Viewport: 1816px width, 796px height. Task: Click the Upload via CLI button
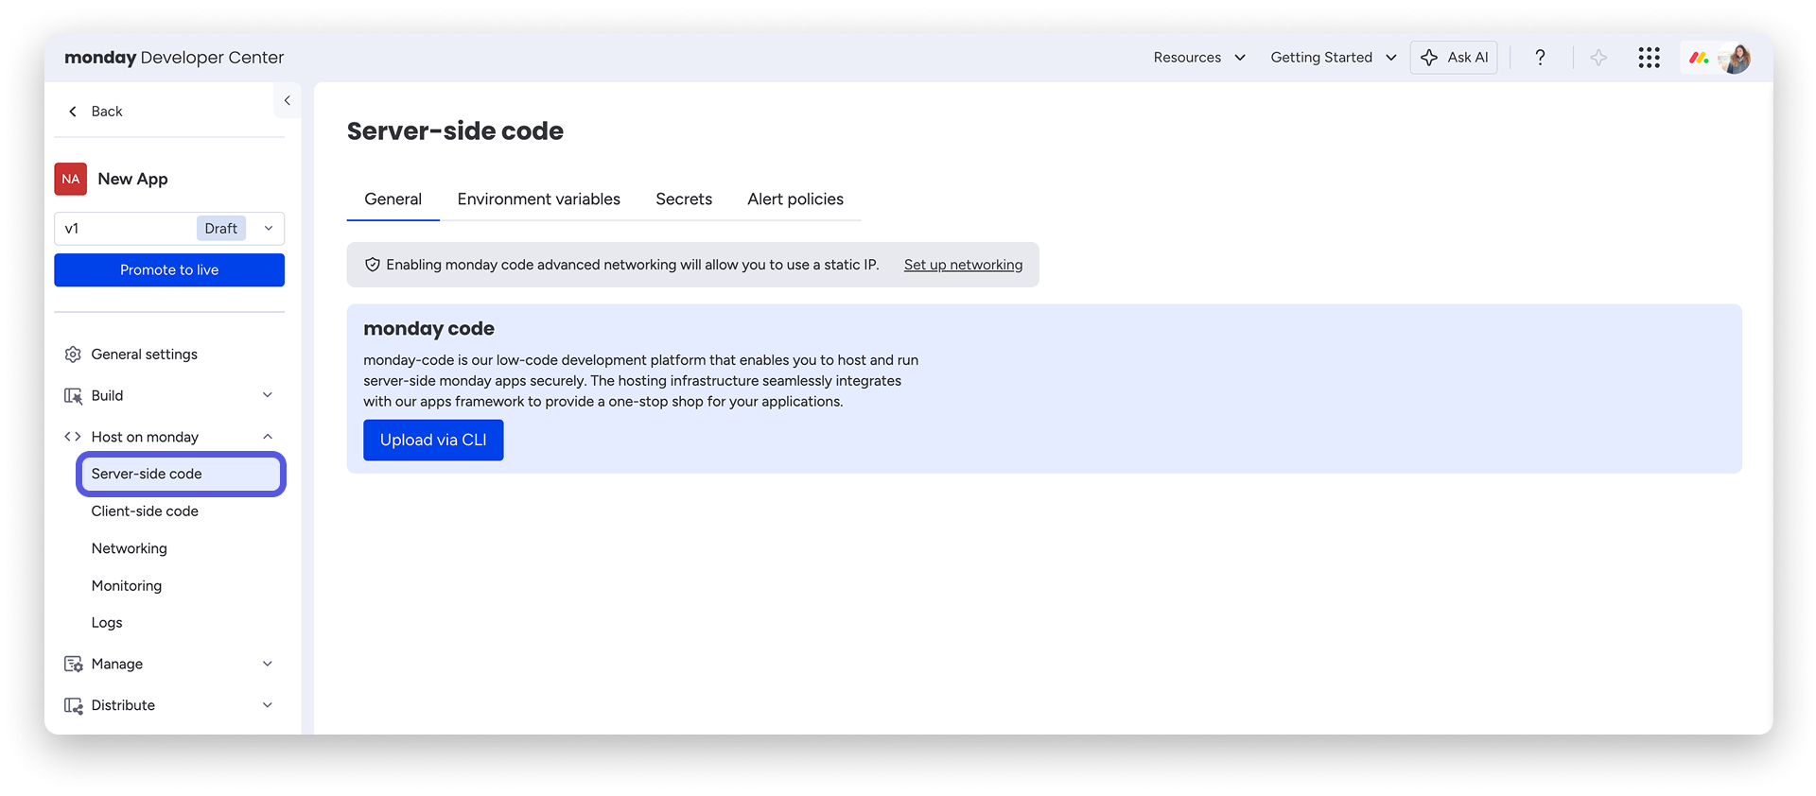pos(433,441)
